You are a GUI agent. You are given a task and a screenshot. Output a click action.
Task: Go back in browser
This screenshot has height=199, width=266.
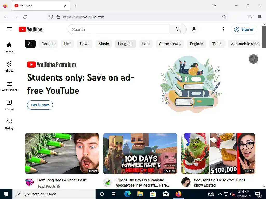(6, 17)
